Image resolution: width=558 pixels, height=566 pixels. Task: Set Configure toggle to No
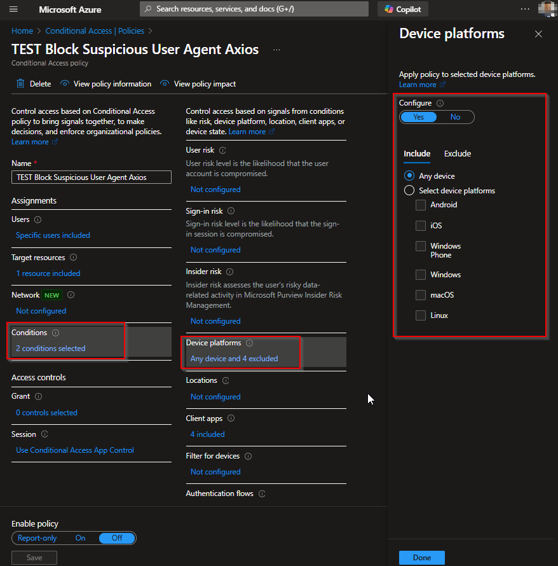[455, 117]
